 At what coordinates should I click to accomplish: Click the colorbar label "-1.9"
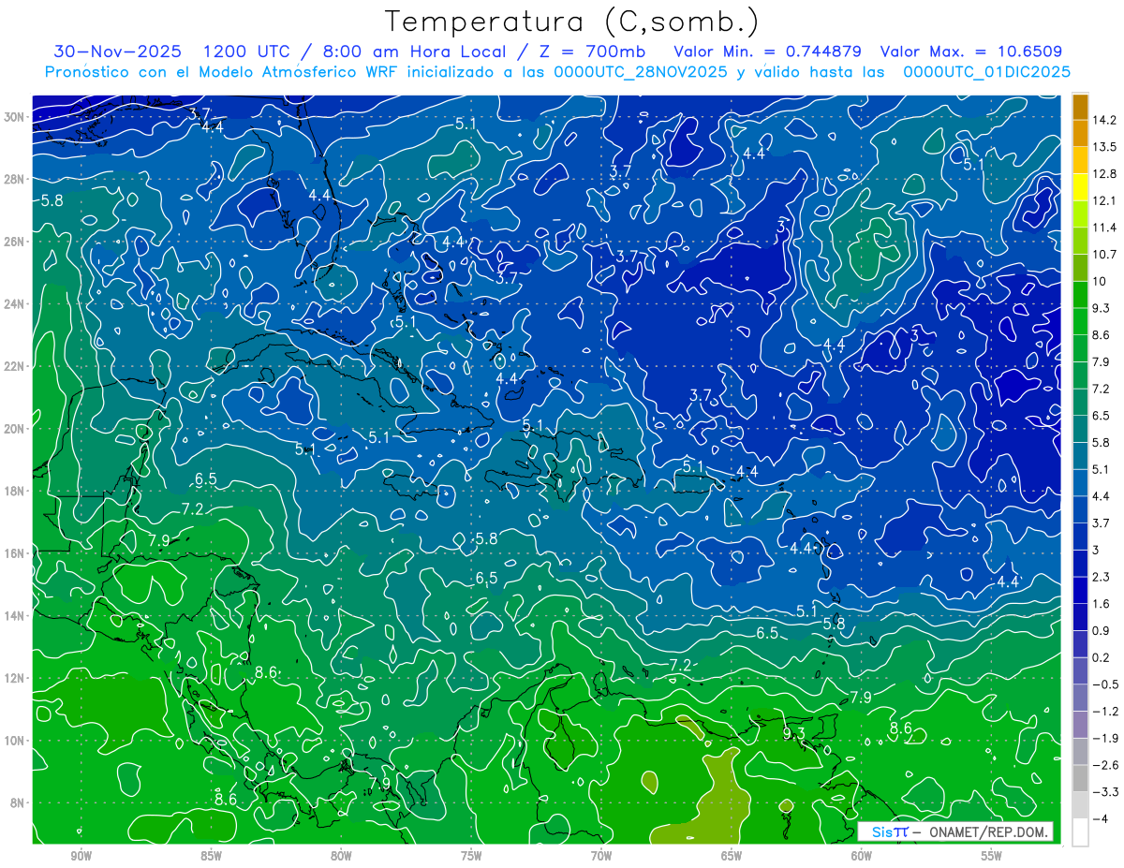1104,738
